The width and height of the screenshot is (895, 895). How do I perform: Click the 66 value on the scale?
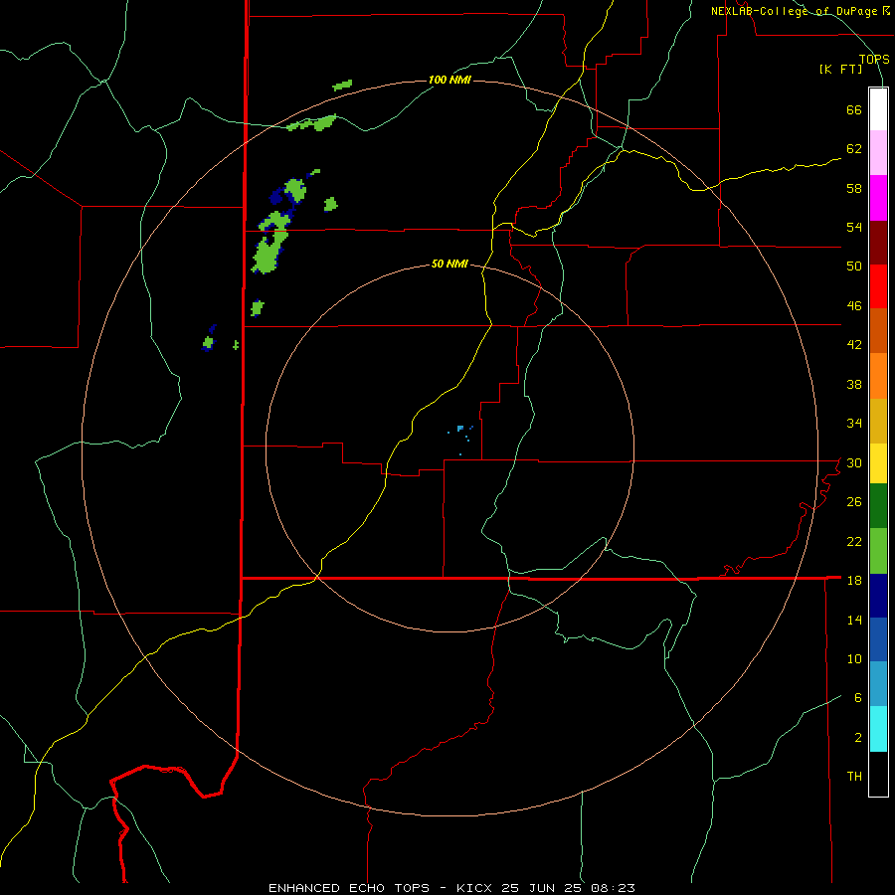click(x=854, y=109)
